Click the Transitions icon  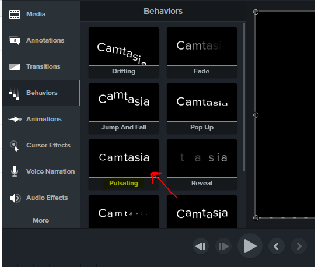tap(15, 66)
